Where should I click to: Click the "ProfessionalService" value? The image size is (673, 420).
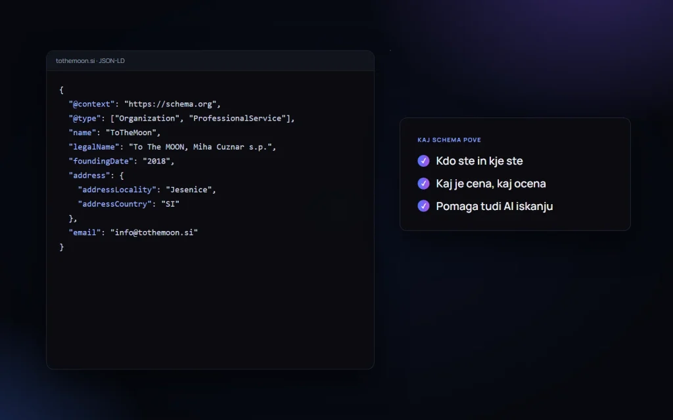pos(237,118)
